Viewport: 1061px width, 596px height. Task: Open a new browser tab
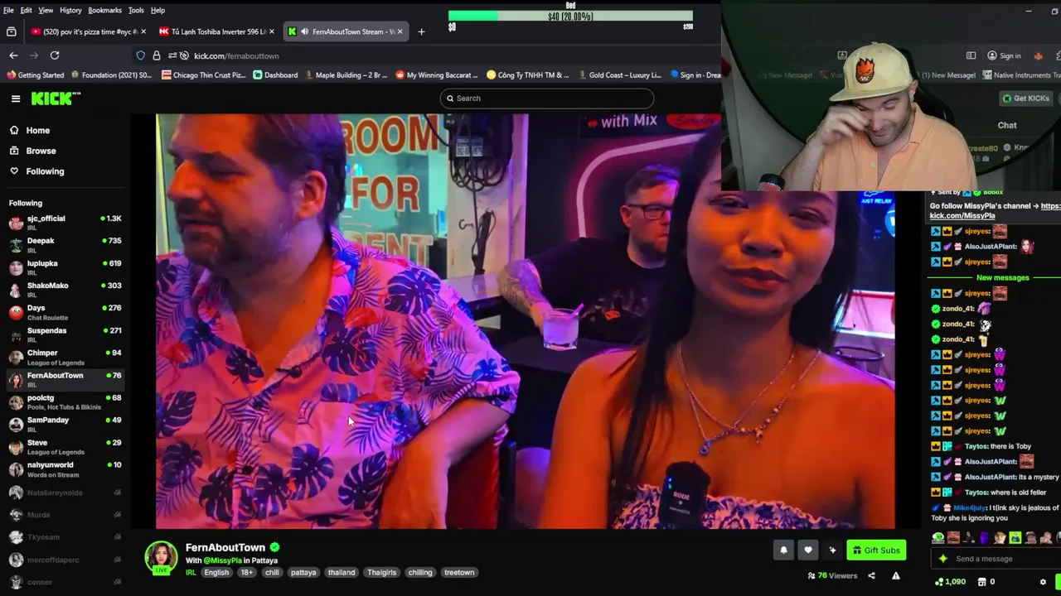pyautogui.click(x=421, y=31)
